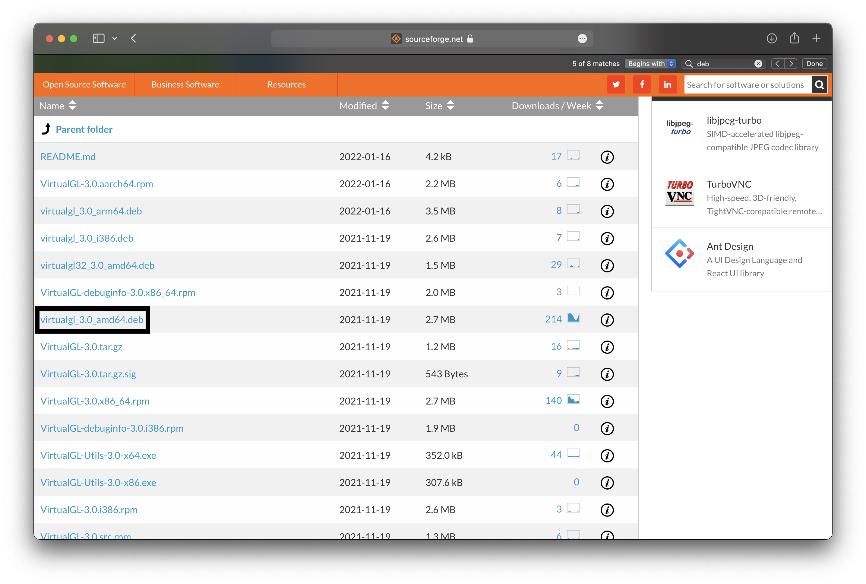
Task: Open the LinkedIn share icon
Action: (668, 84)
